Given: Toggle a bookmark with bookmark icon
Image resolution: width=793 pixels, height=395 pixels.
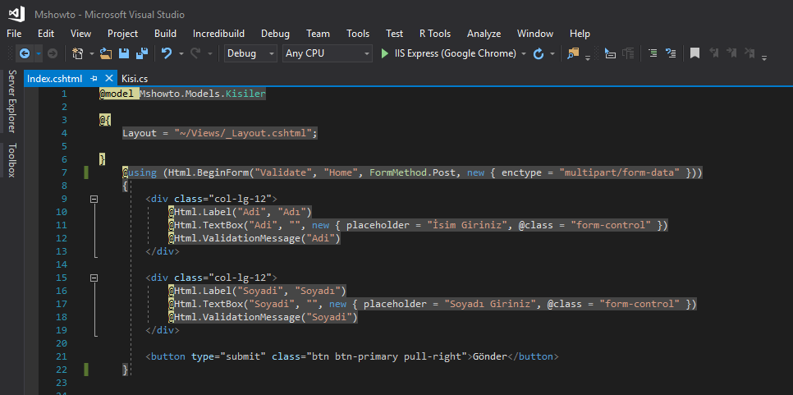Looking at the screenshot, I should tap(694, 53).
